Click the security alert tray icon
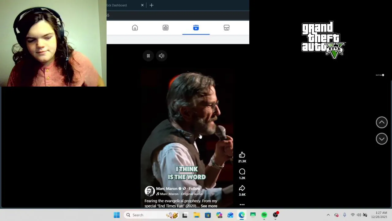 click(x=336, y=215)
